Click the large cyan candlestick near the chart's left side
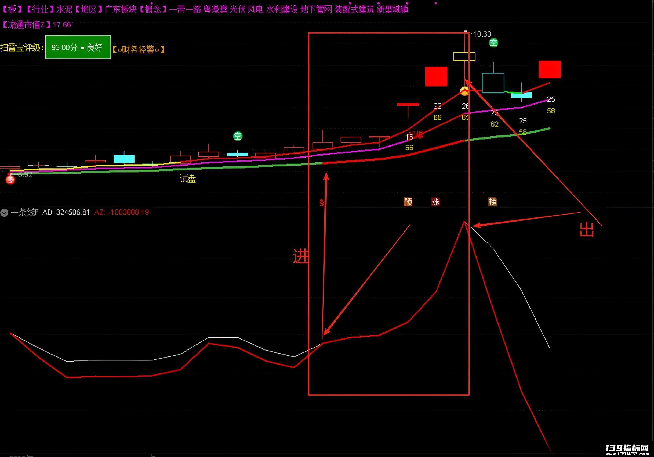This screenshot has height=457, width=654. coord(124,159)
